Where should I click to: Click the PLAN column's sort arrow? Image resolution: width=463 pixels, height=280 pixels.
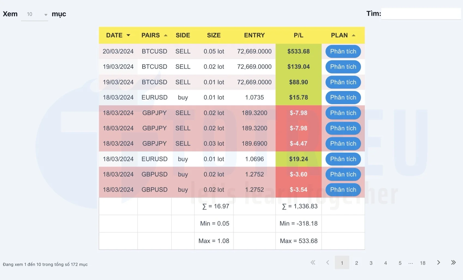pos(354,35)
